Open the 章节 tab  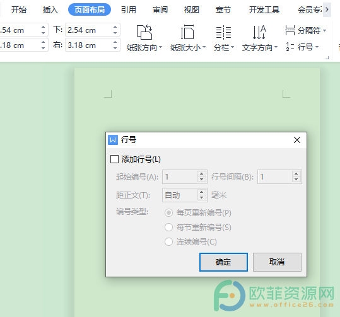(x=223, y=9)
